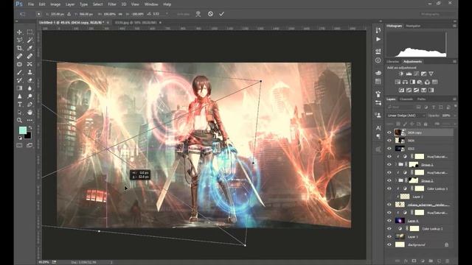The height and width of the screenshot is (265, 472).
Task: Switch to warp mode icon
Action: click(198, 14)
